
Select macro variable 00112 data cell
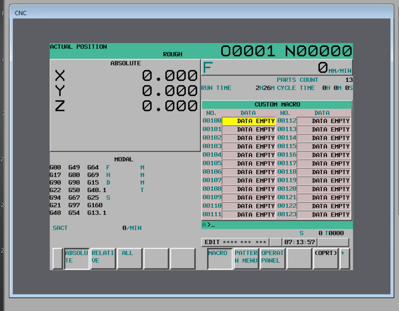[324, 121]
